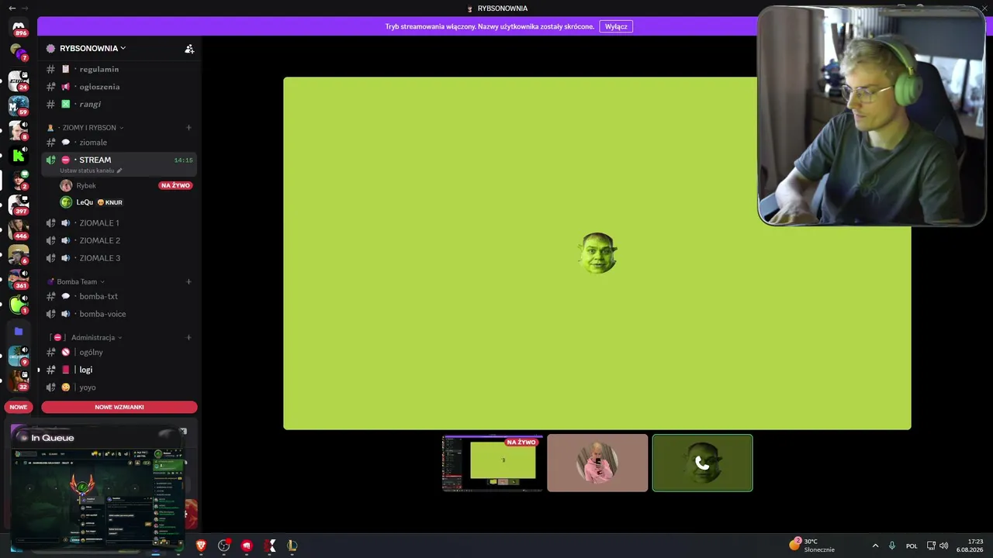This screenshot has width=993, height=558.
Task: Open the weather widget showing 30°C
Action: coord(811,546)
